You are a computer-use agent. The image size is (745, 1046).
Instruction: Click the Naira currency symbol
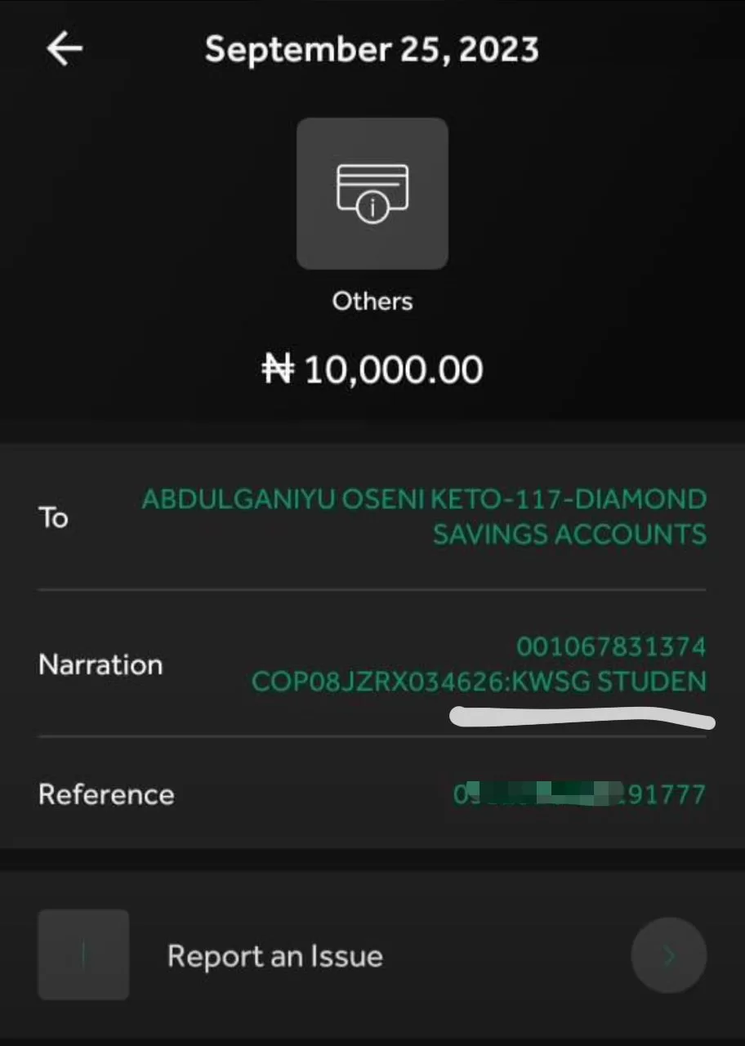point(277,370)
